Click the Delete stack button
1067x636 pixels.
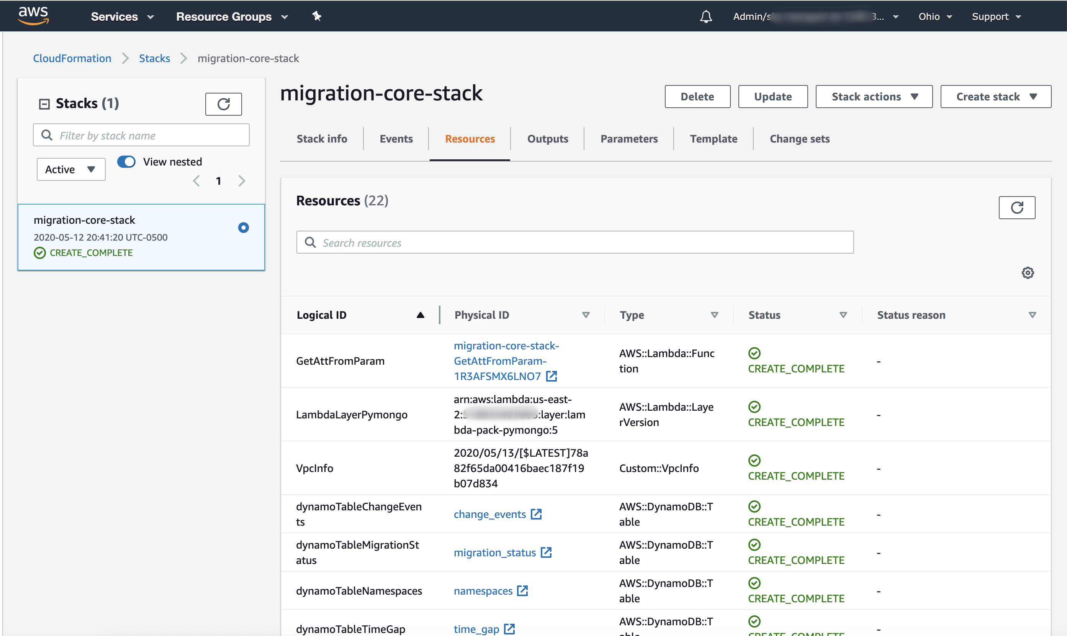tap(697, 97)
